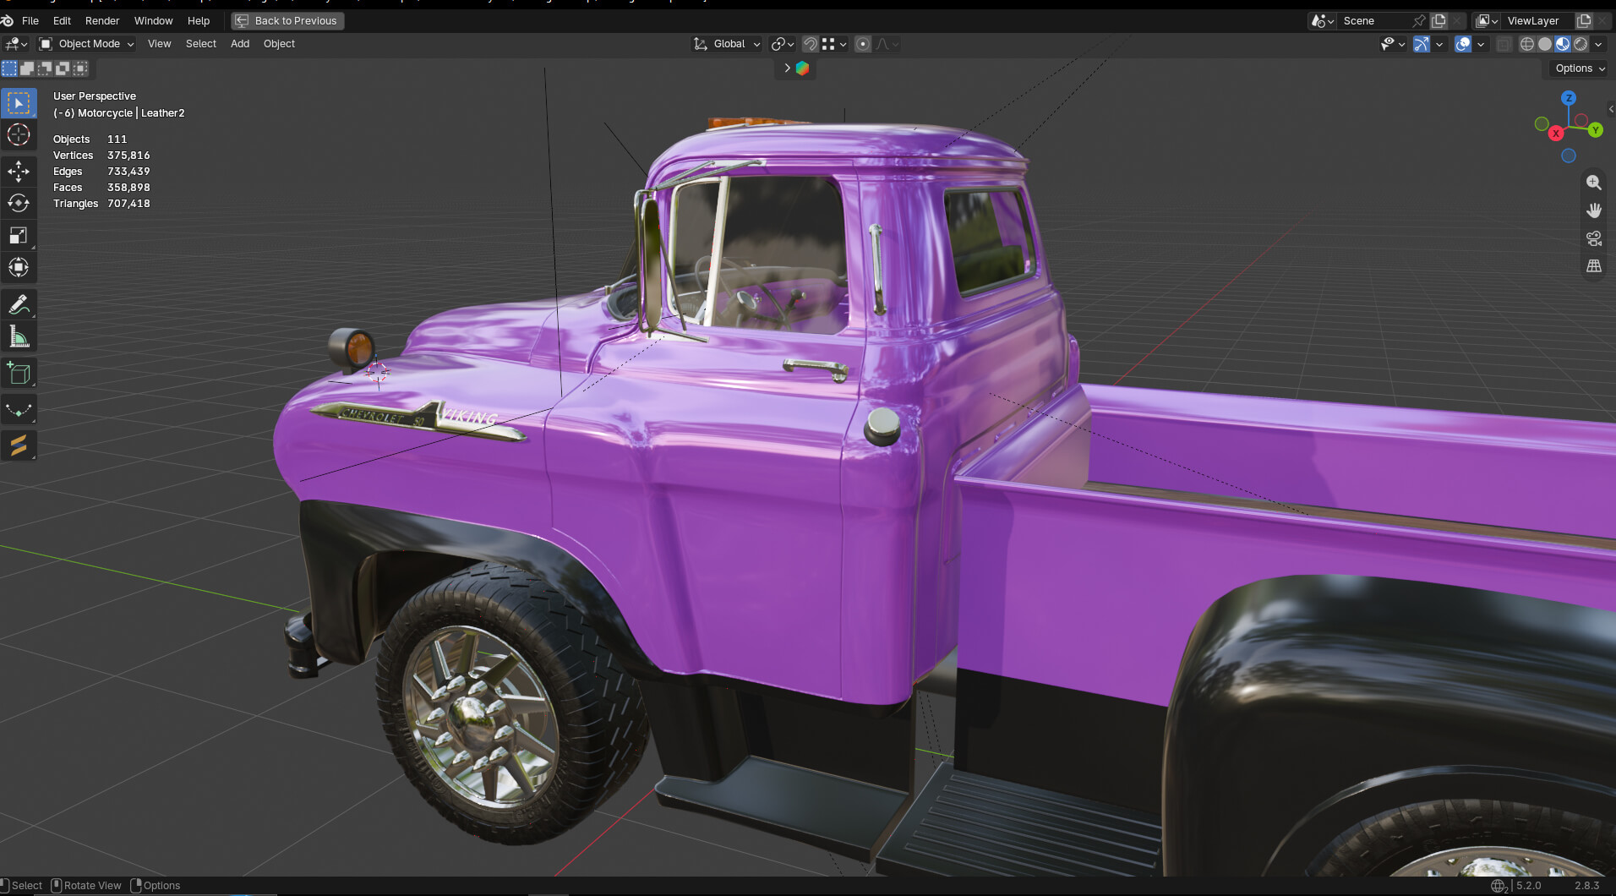Select the Measure tool
This screenshot has width=1616, height=896.
19,337
